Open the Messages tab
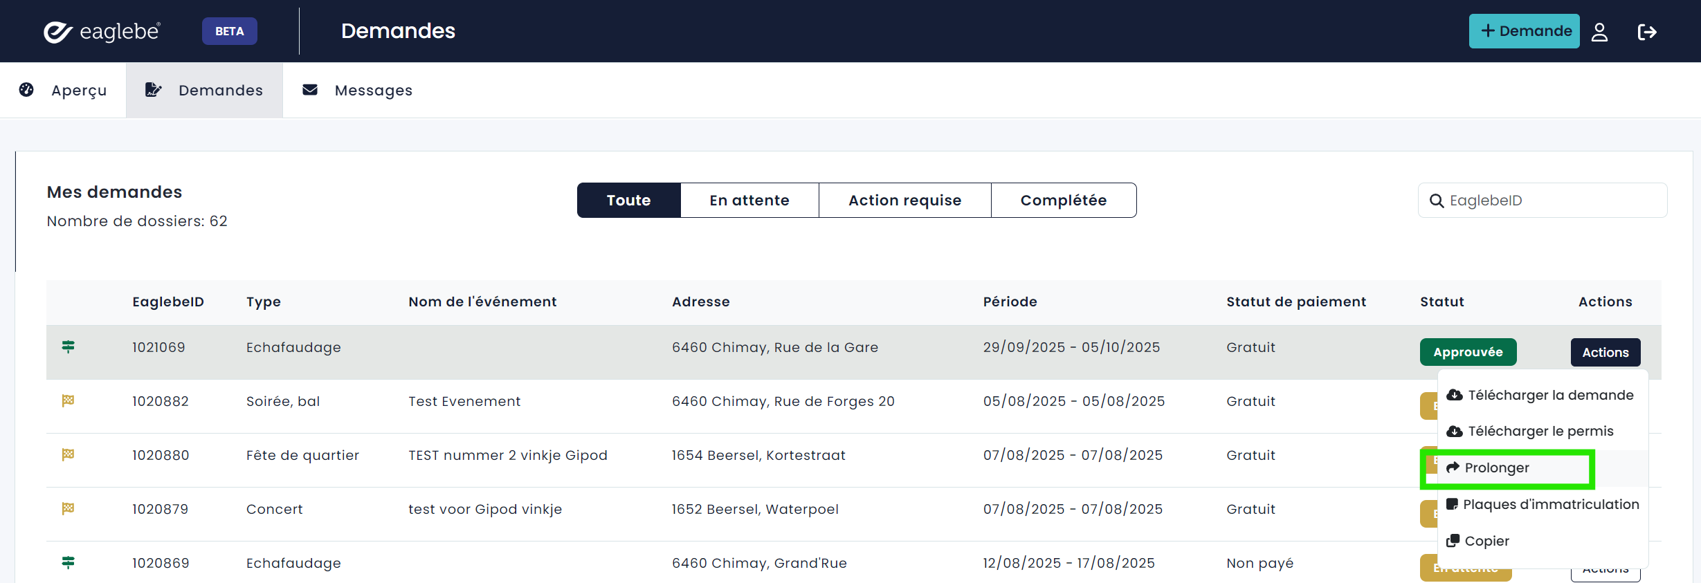The height and width of the screenshot is (583, 1701). pos(357,90)
